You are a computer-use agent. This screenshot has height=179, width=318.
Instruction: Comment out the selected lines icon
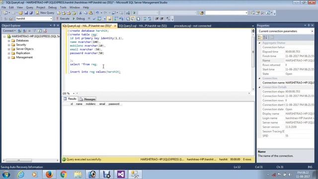pyautogui.click(x=145, y=19)
